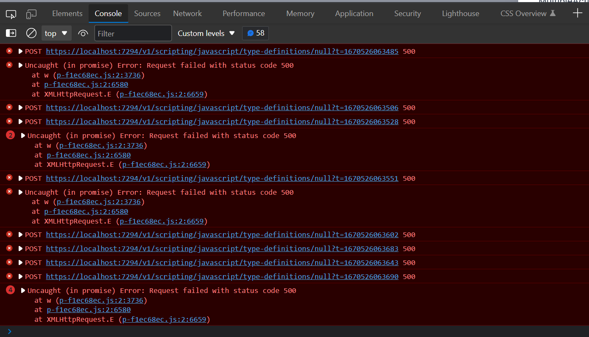Open the CSS Overview tab
Screen dimensions: 589x337
[528, 14]
